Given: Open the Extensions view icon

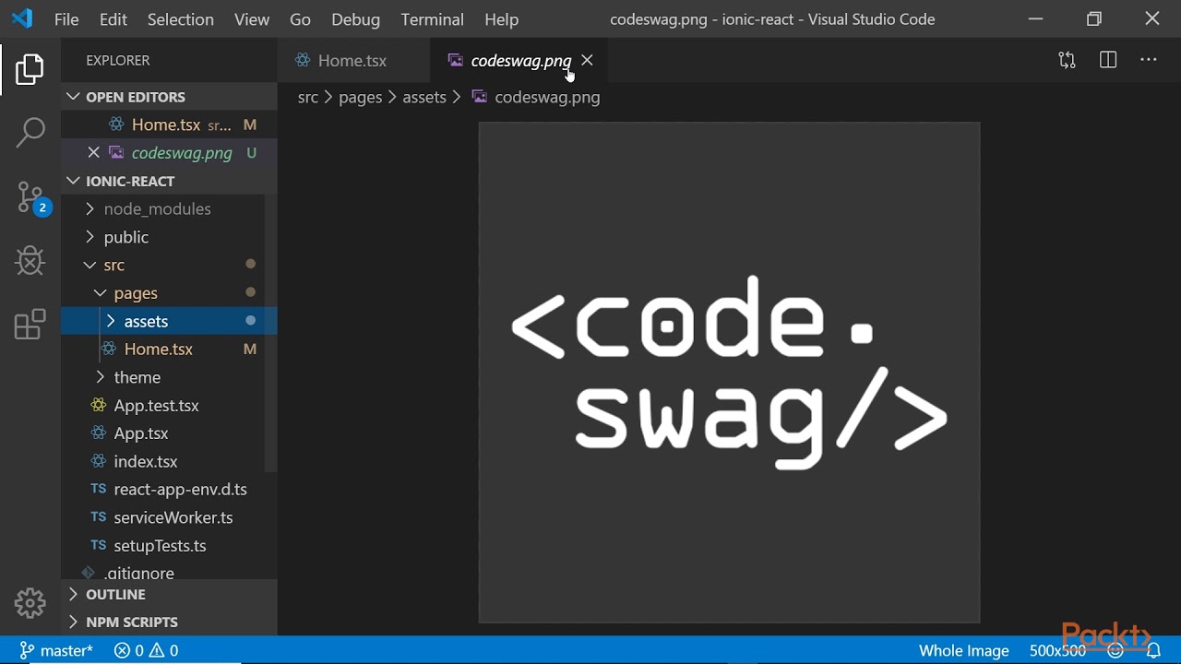Looking at the screenshot, I should pos(30,325).
